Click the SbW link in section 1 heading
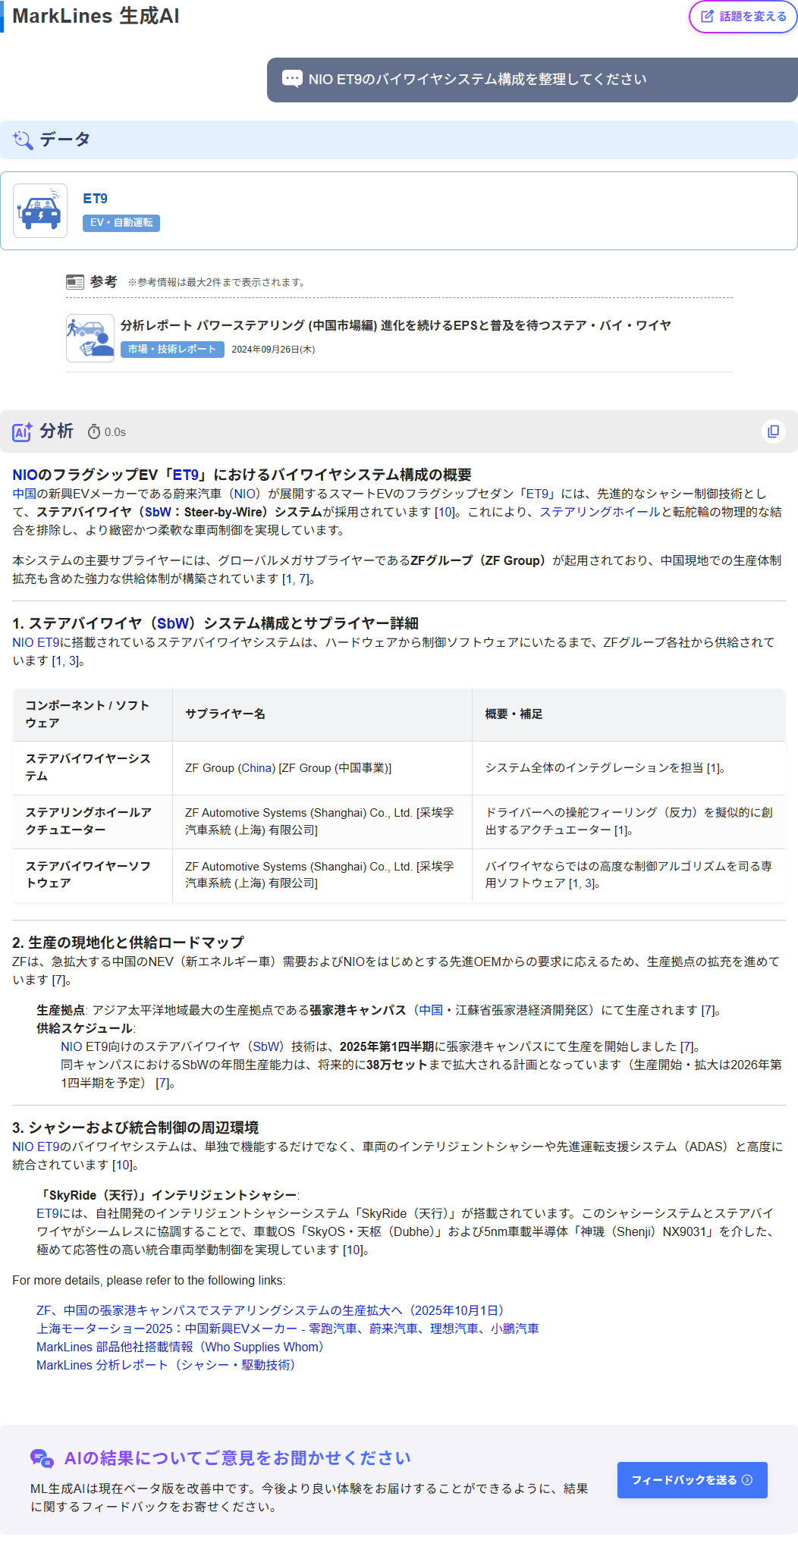798x1556 pixels. [x=173, y=623]
